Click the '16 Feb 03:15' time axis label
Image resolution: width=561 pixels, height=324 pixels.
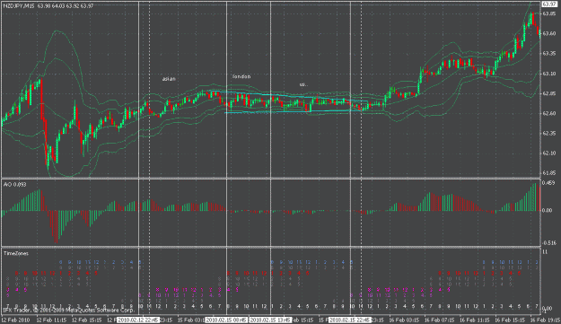pyautogui.click(x=403, y=320)
